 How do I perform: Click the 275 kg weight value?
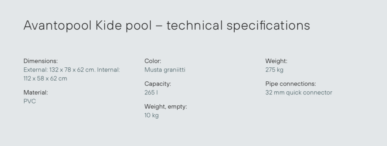pyautogui.click(x=274, y=70)
